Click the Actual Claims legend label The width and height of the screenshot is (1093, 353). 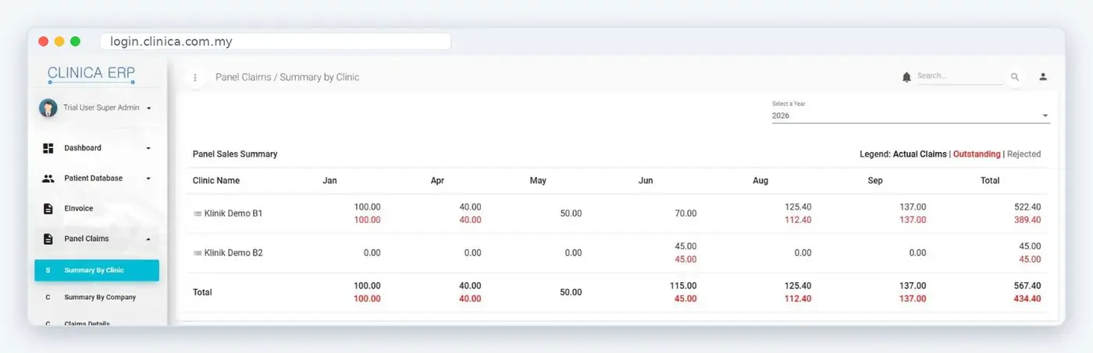pyautogui.click(x=920, y=154)
